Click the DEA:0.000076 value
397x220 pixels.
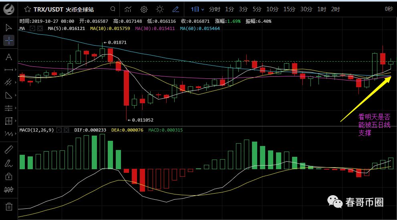127,130
